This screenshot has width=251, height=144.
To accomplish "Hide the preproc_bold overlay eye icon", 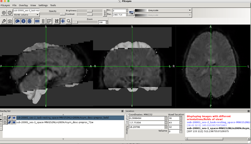I will 14,118.
